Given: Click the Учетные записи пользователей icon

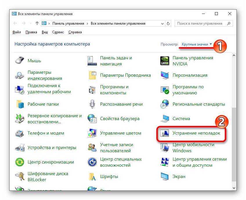Looking at the screenshot, I should [92, 148].
